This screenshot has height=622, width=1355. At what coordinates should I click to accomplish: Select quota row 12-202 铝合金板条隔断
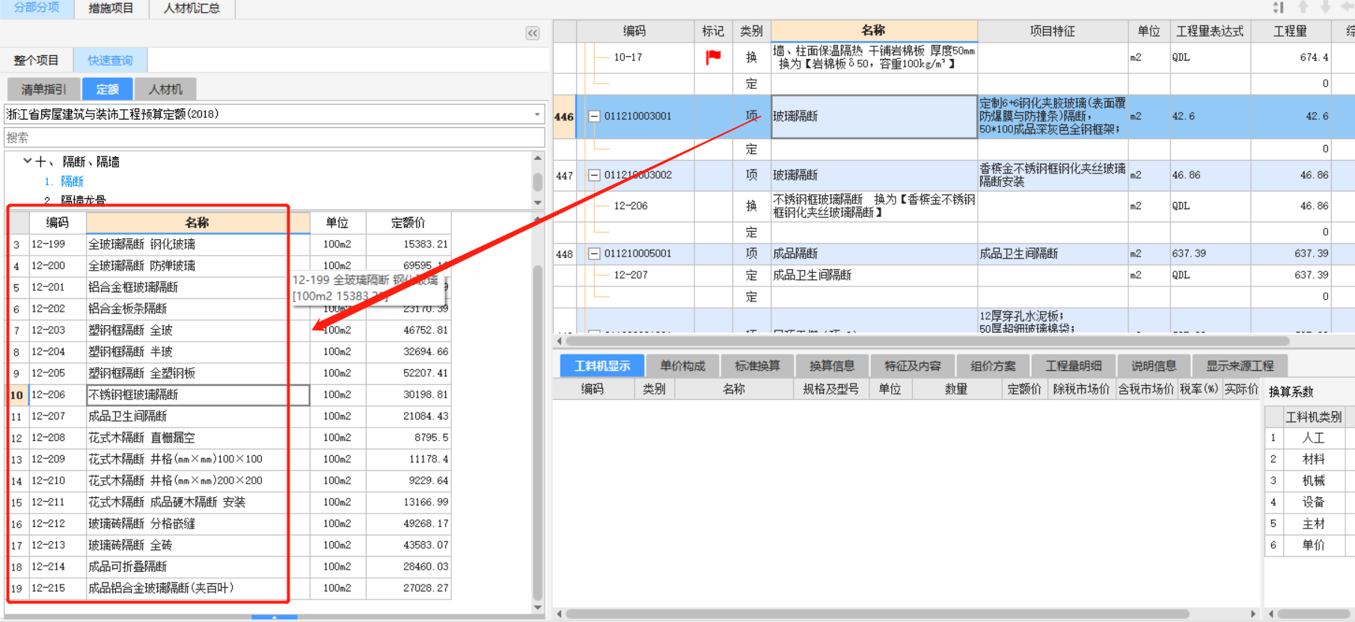230,309
